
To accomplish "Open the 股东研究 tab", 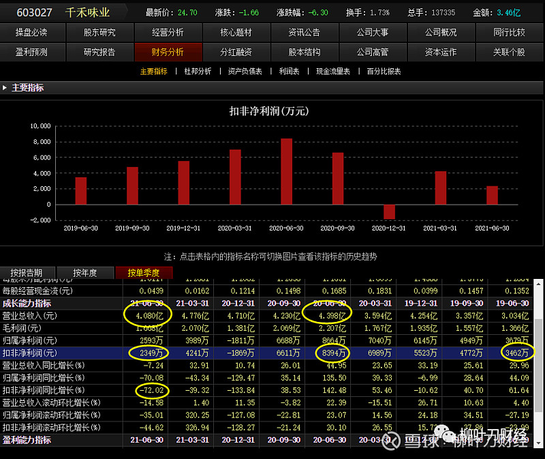I will coord(100,32).
